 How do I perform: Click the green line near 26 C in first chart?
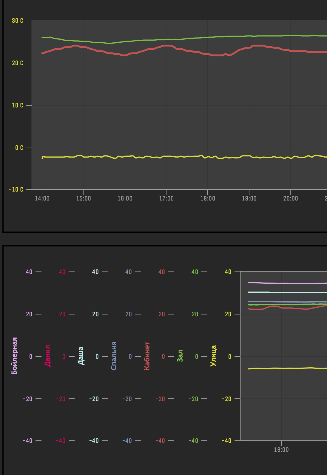pos(185,39)
